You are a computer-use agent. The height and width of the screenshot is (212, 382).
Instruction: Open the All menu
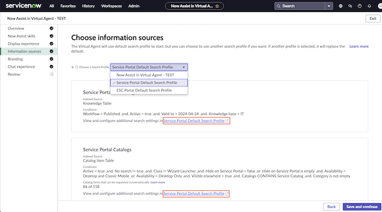pos(51,6)
